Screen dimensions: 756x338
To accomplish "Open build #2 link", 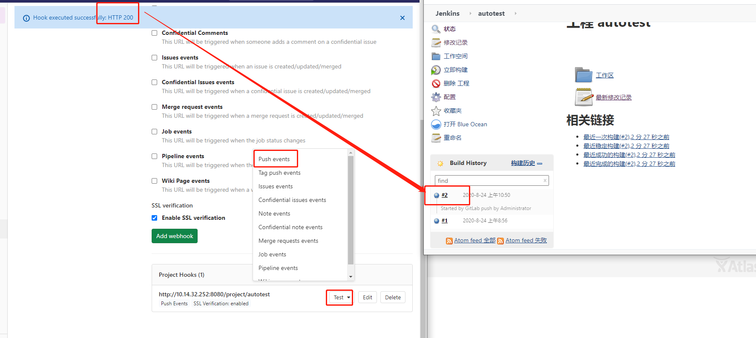I will [445, 195].
